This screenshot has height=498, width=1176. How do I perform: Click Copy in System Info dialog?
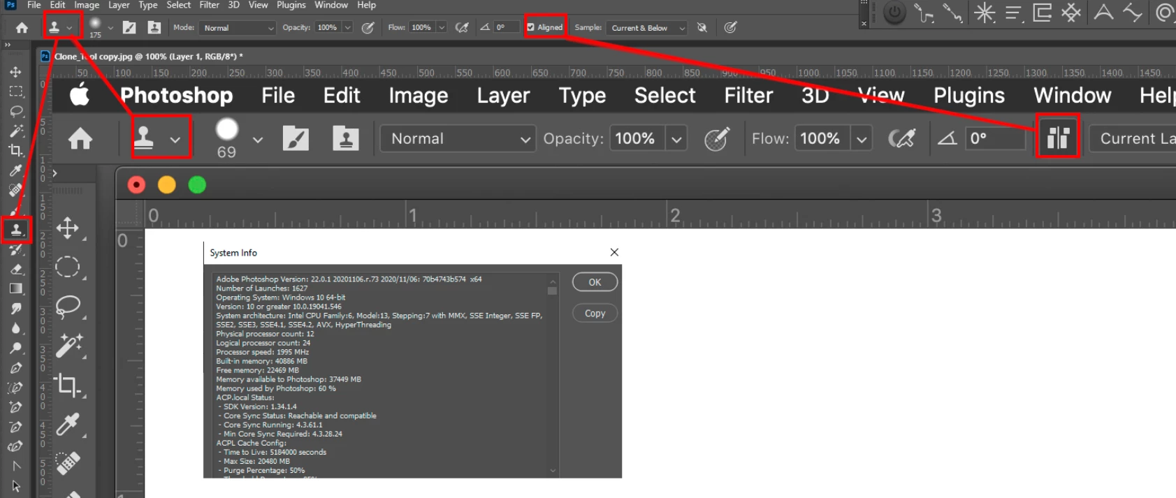595,314
